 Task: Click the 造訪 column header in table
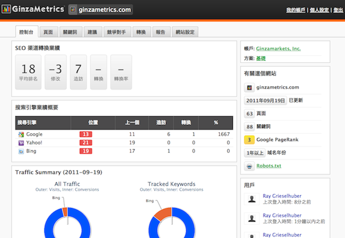pyautogui.click(x=161, y=122)
